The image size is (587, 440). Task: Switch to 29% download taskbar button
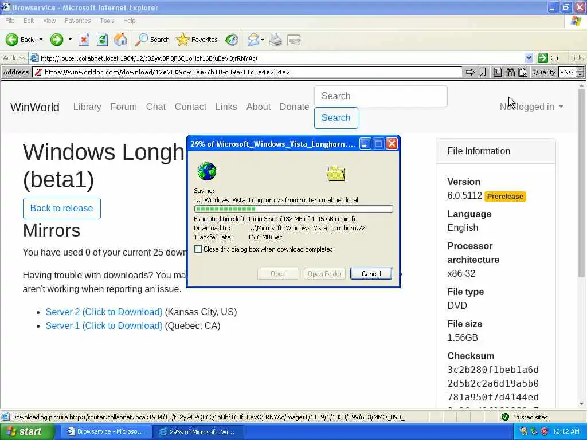[x=198, y=432]
